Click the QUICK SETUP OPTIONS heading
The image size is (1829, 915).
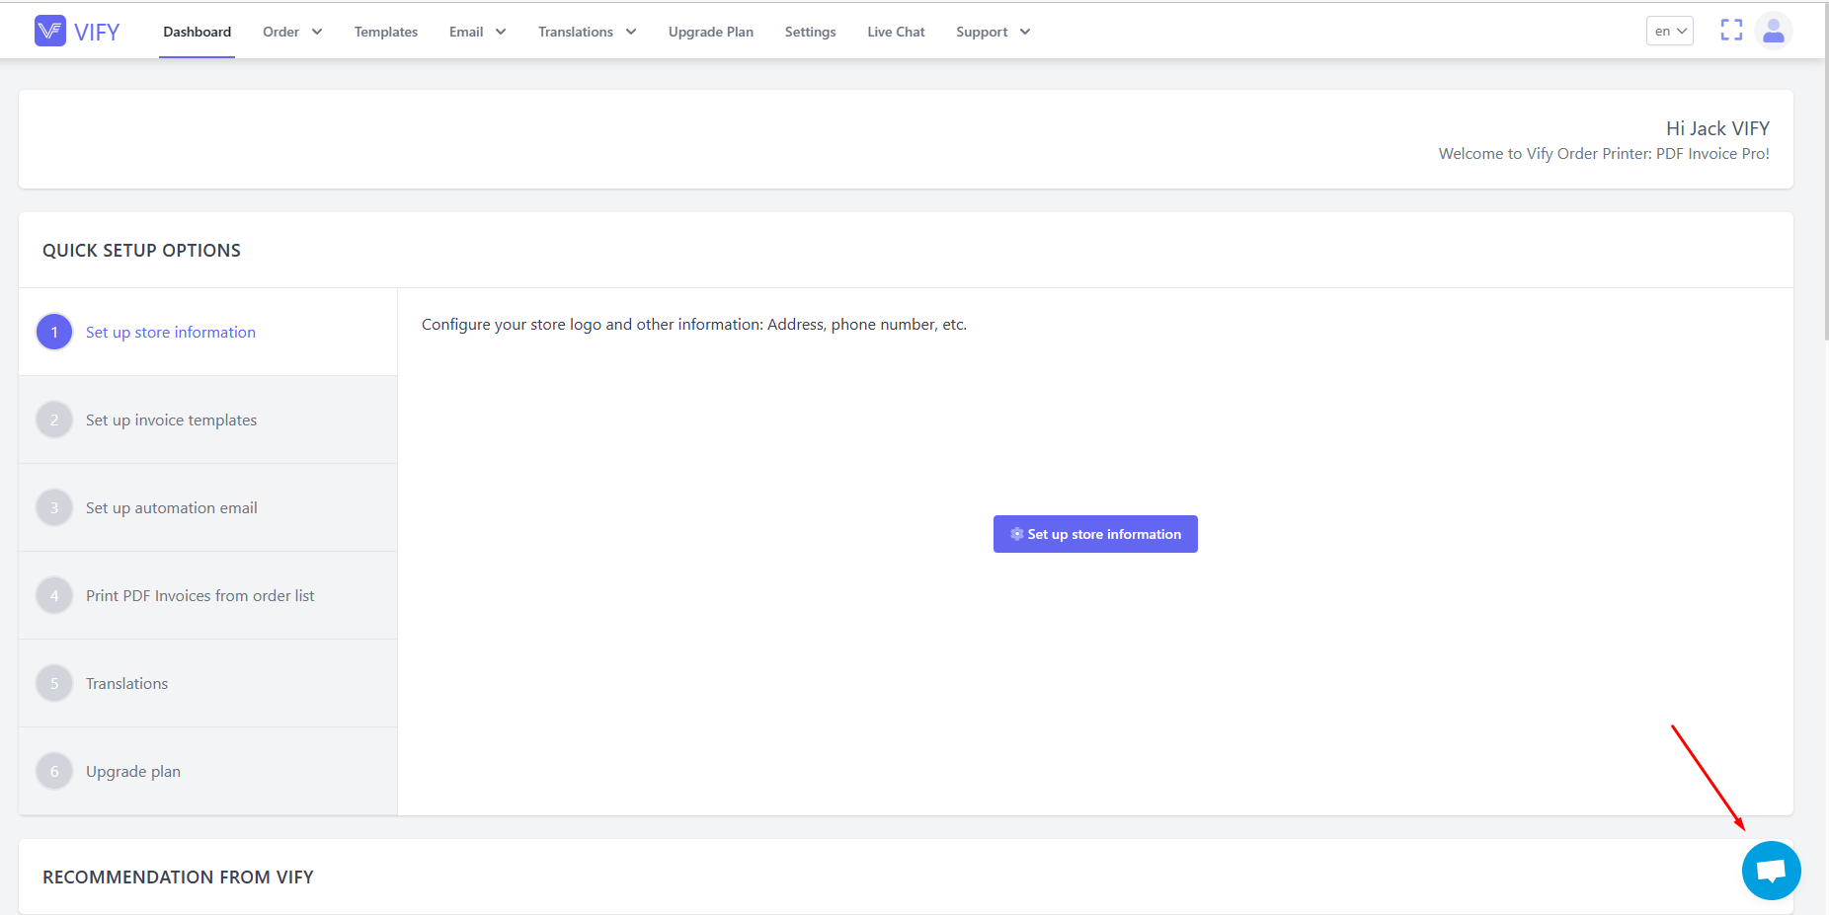pos(141,251)
